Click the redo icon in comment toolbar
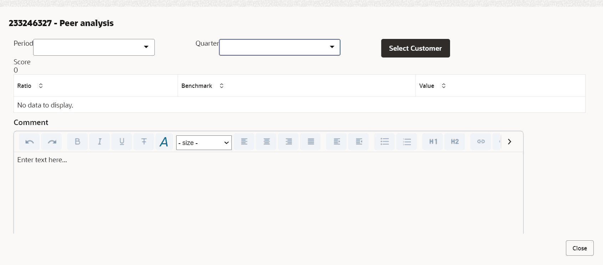This screenshot has width=603, height=265. point(52,142)
